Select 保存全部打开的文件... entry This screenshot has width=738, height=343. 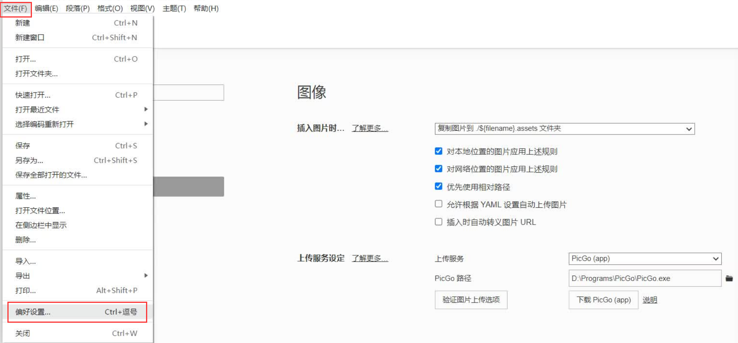point(78,175)
